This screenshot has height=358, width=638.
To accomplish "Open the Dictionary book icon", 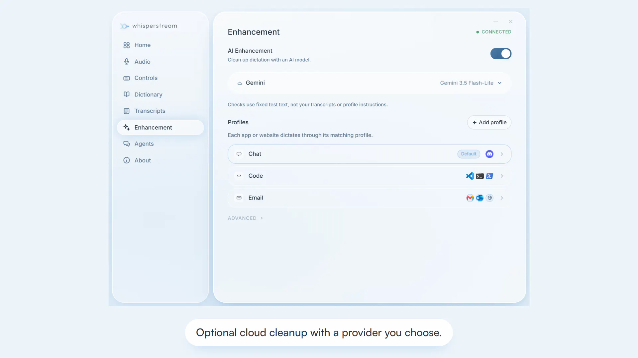I will click(127, 94).
